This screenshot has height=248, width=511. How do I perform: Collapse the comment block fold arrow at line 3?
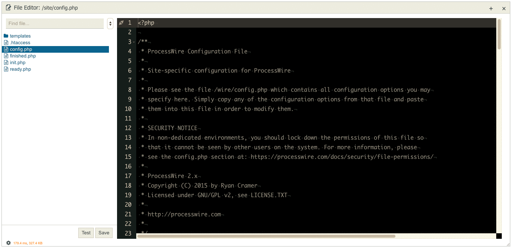[134, 42]
